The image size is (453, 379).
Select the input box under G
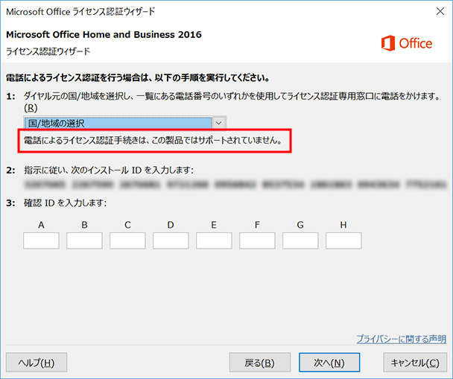(300, 241)
